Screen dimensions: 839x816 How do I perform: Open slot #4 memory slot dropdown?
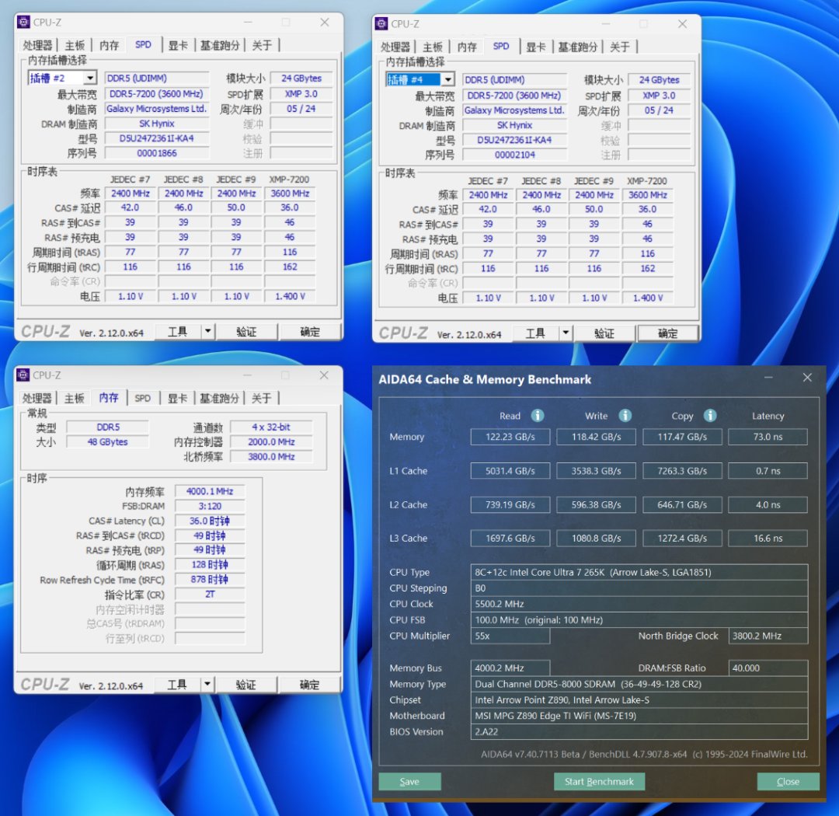[x=448, y=80]
